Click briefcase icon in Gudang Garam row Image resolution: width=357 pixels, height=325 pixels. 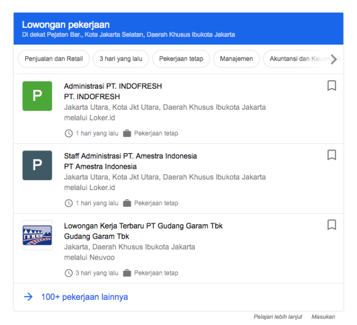pyautogui.click(x=127, y=273)
